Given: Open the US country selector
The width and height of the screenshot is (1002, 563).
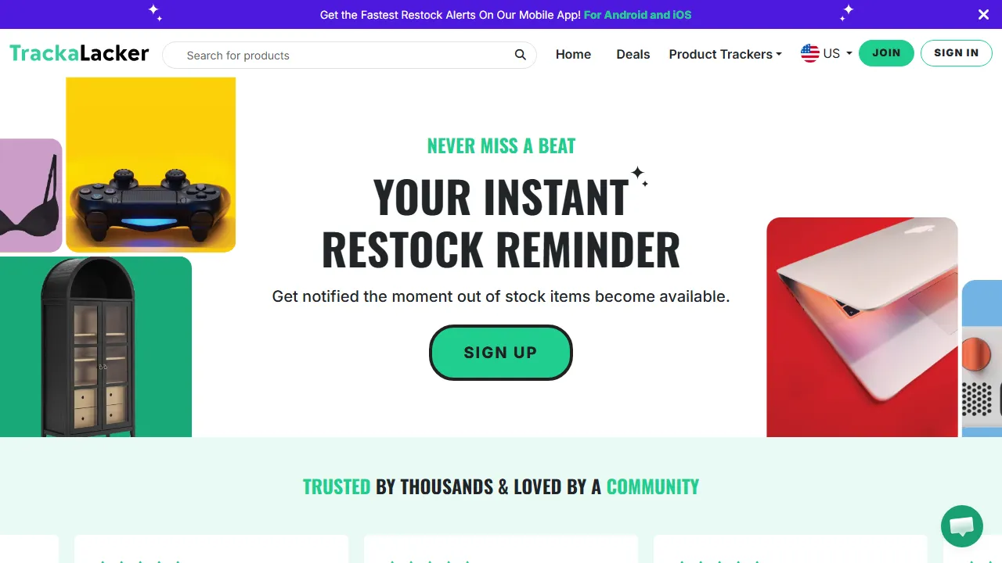Looking at the screenshot, I should coord(826,53).
